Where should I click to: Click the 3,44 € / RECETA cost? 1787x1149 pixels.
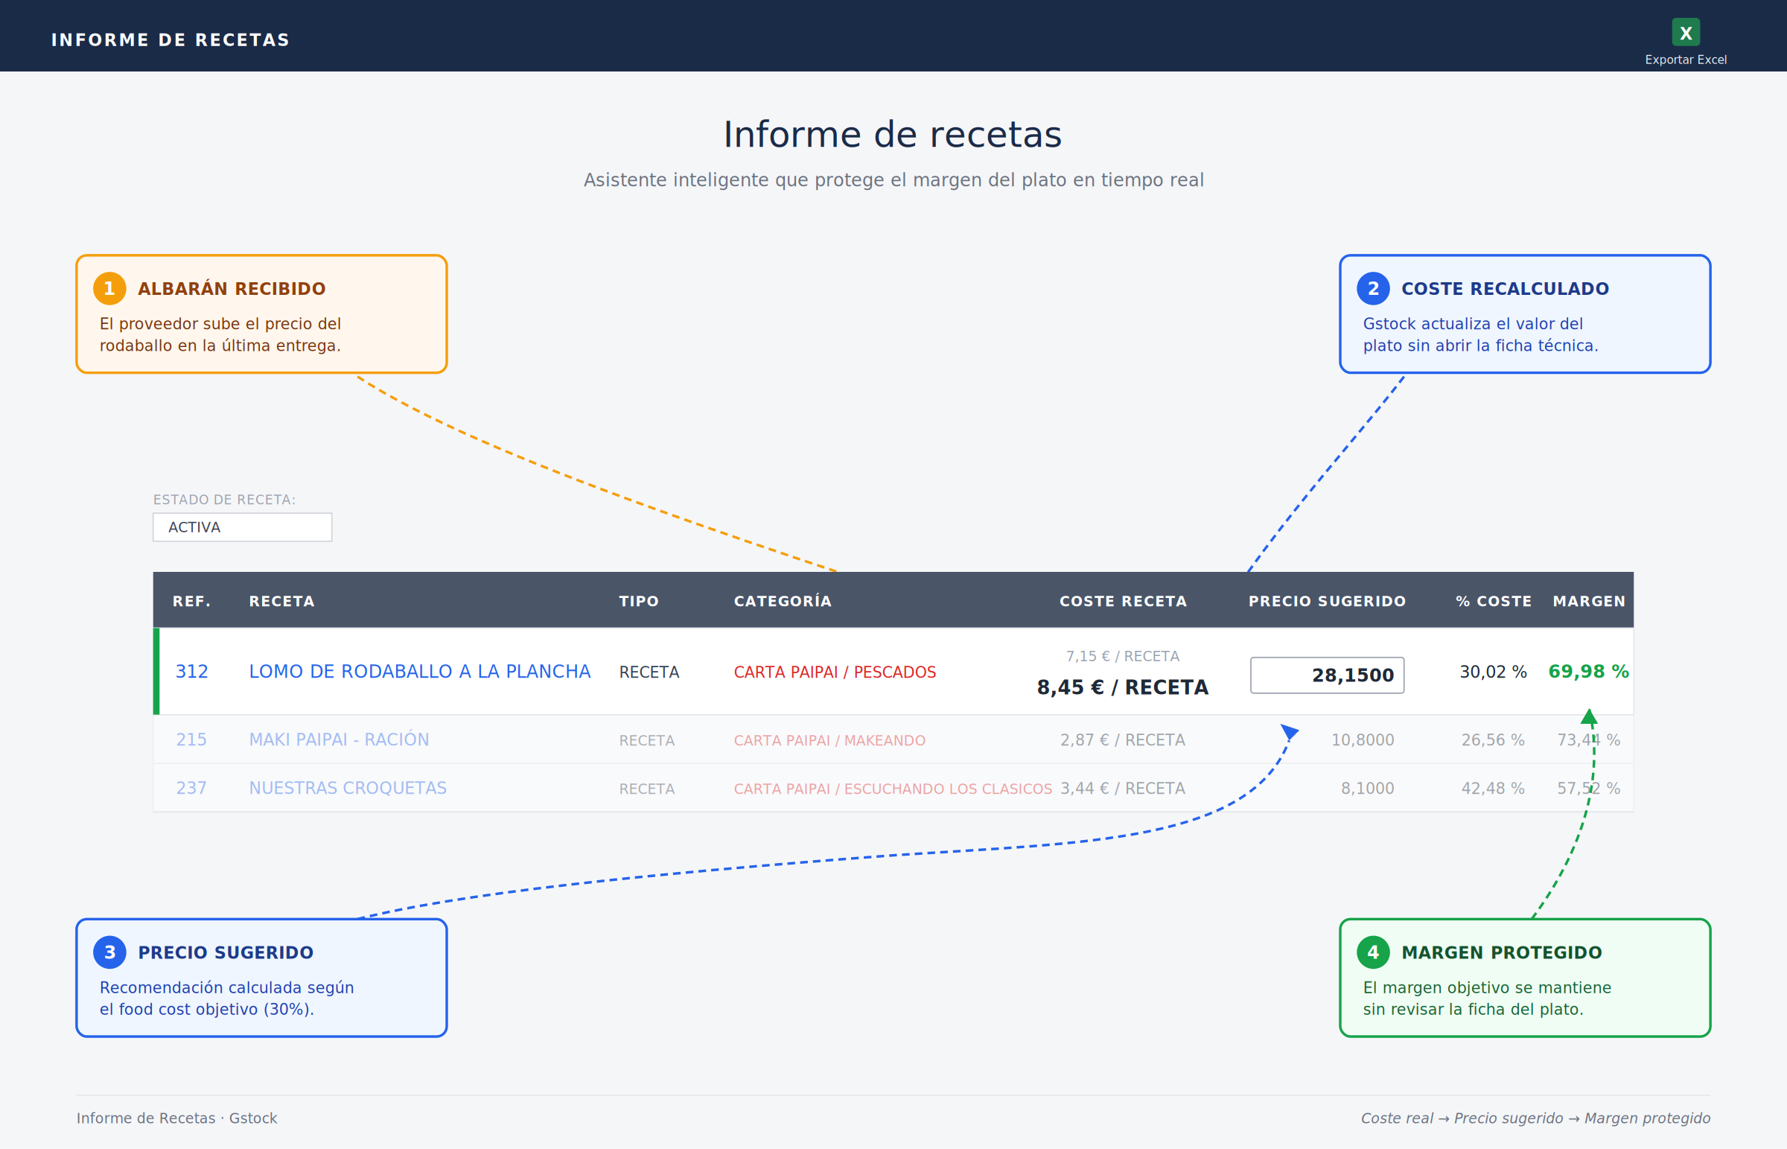[1123, 789]
